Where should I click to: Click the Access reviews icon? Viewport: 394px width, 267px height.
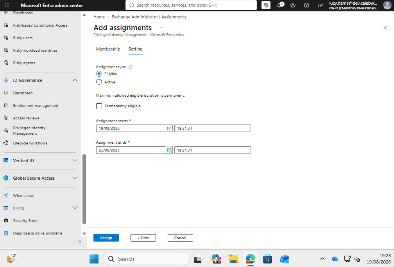point(6,118)
